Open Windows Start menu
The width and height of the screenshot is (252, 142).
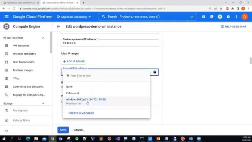point(4,138)
